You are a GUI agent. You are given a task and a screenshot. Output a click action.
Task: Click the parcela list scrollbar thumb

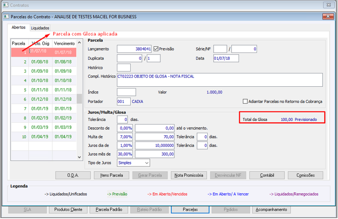[79, 99]
